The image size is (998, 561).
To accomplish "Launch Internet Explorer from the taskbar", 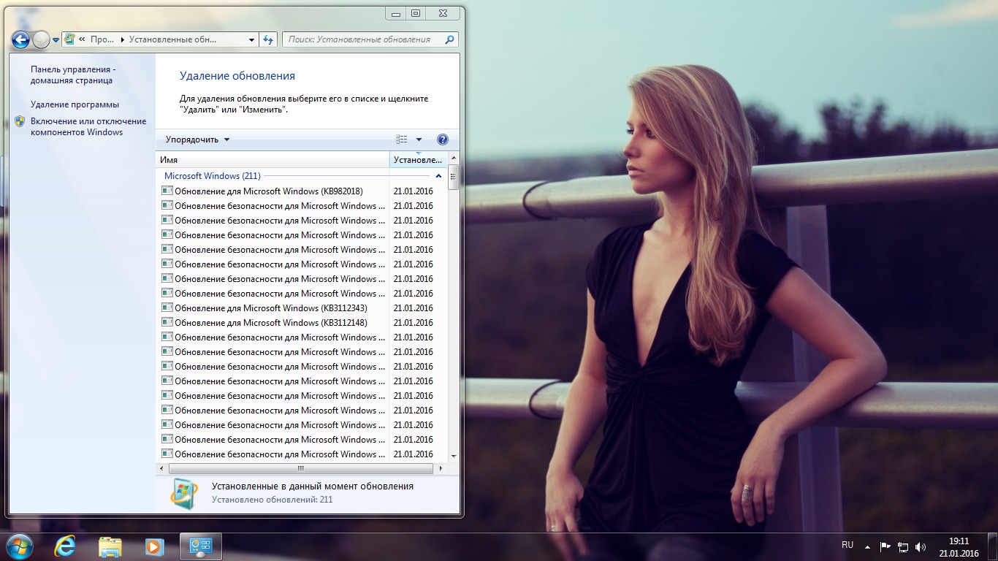I will (66, 546).
